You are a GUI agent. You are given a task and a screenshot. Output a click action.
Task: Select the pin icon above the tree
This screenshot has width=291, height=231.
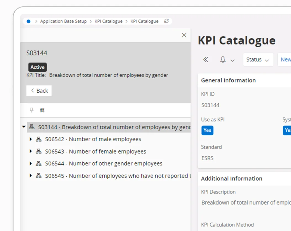pos(32,110)
